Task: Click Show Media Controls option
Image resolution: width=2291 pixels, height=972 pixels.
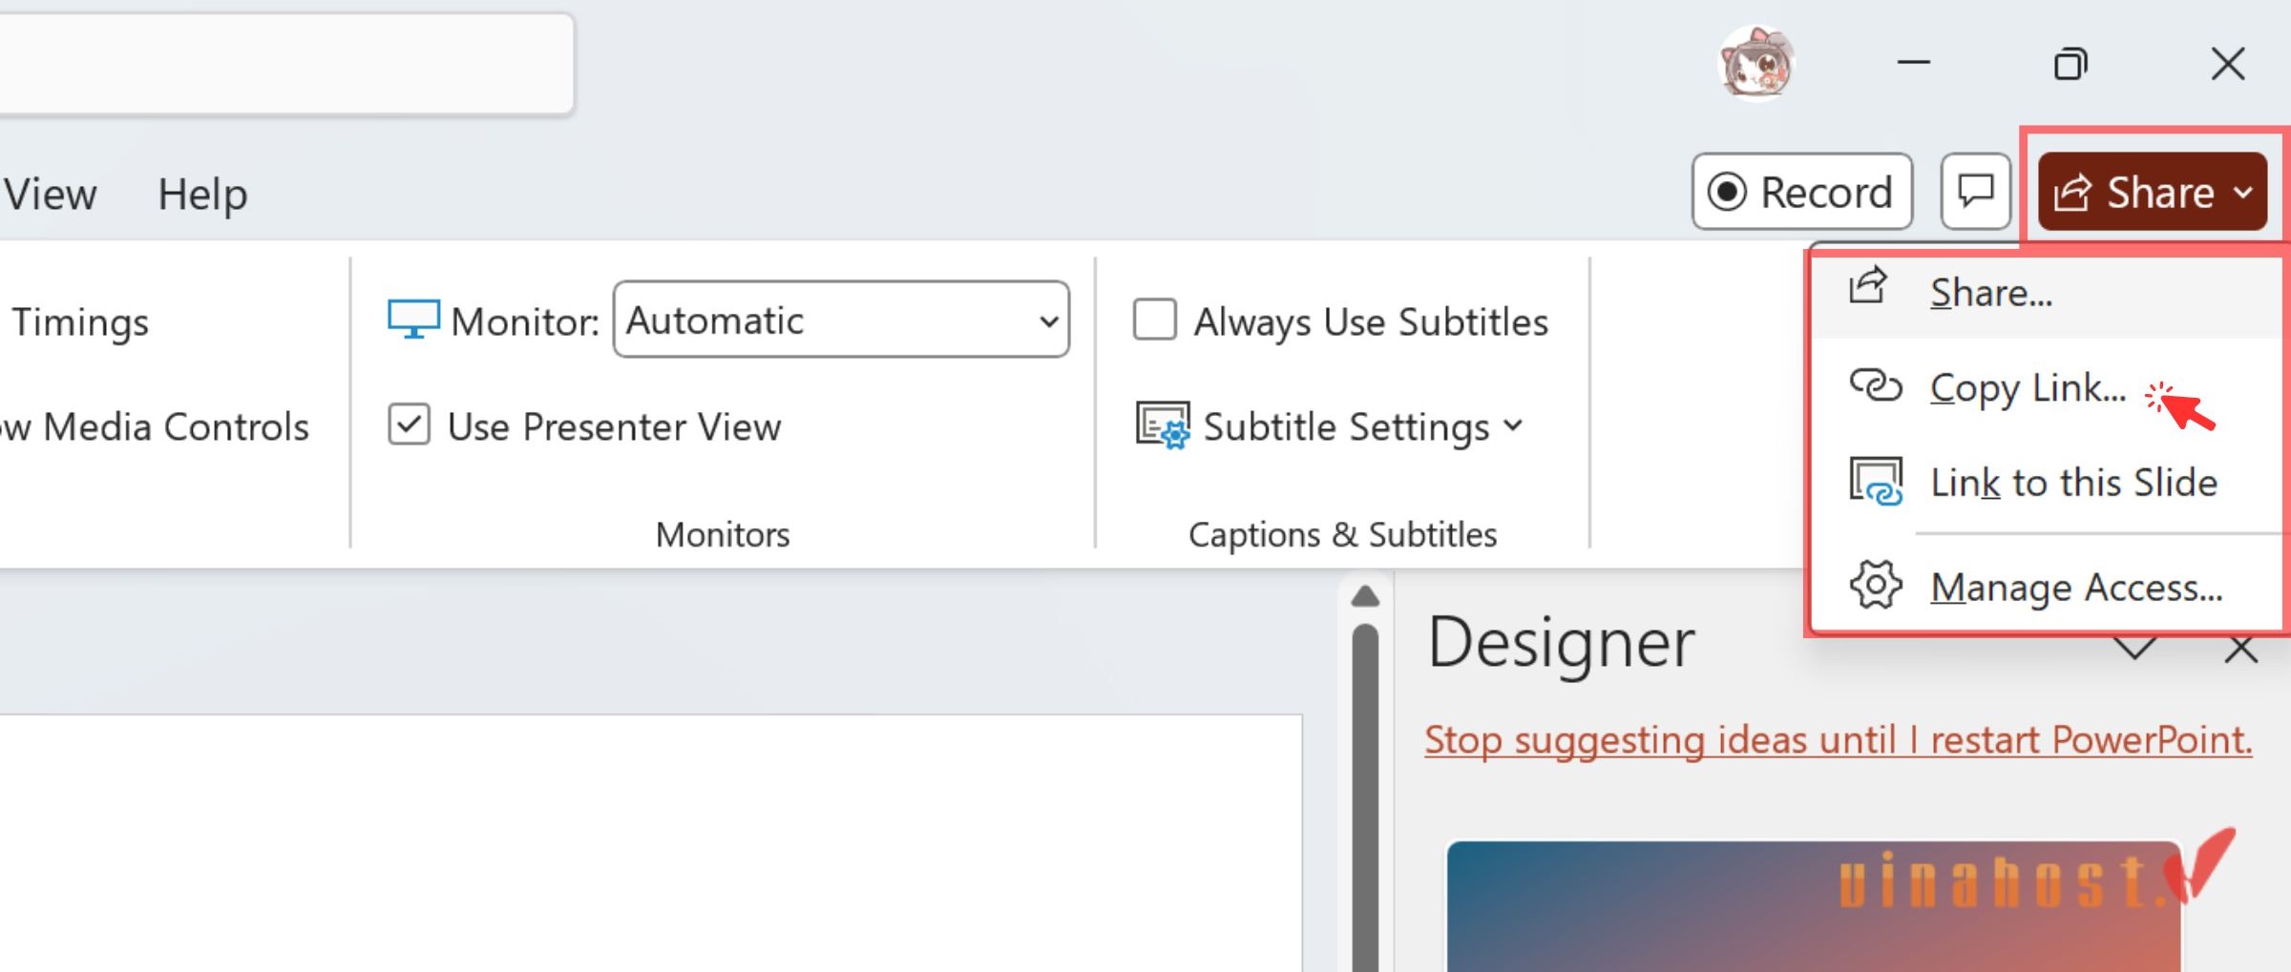Action: [155, 426]
